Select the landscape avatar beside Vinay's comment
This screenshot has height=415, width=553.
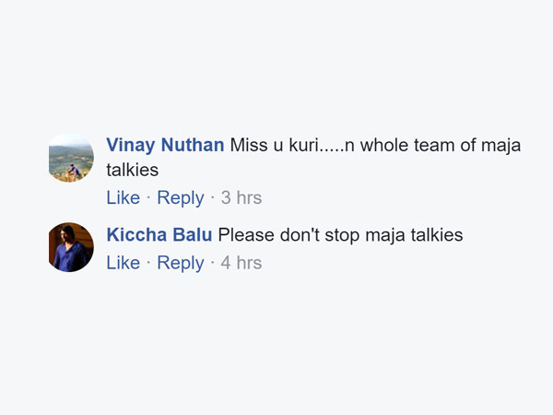(x=71, y=159)
